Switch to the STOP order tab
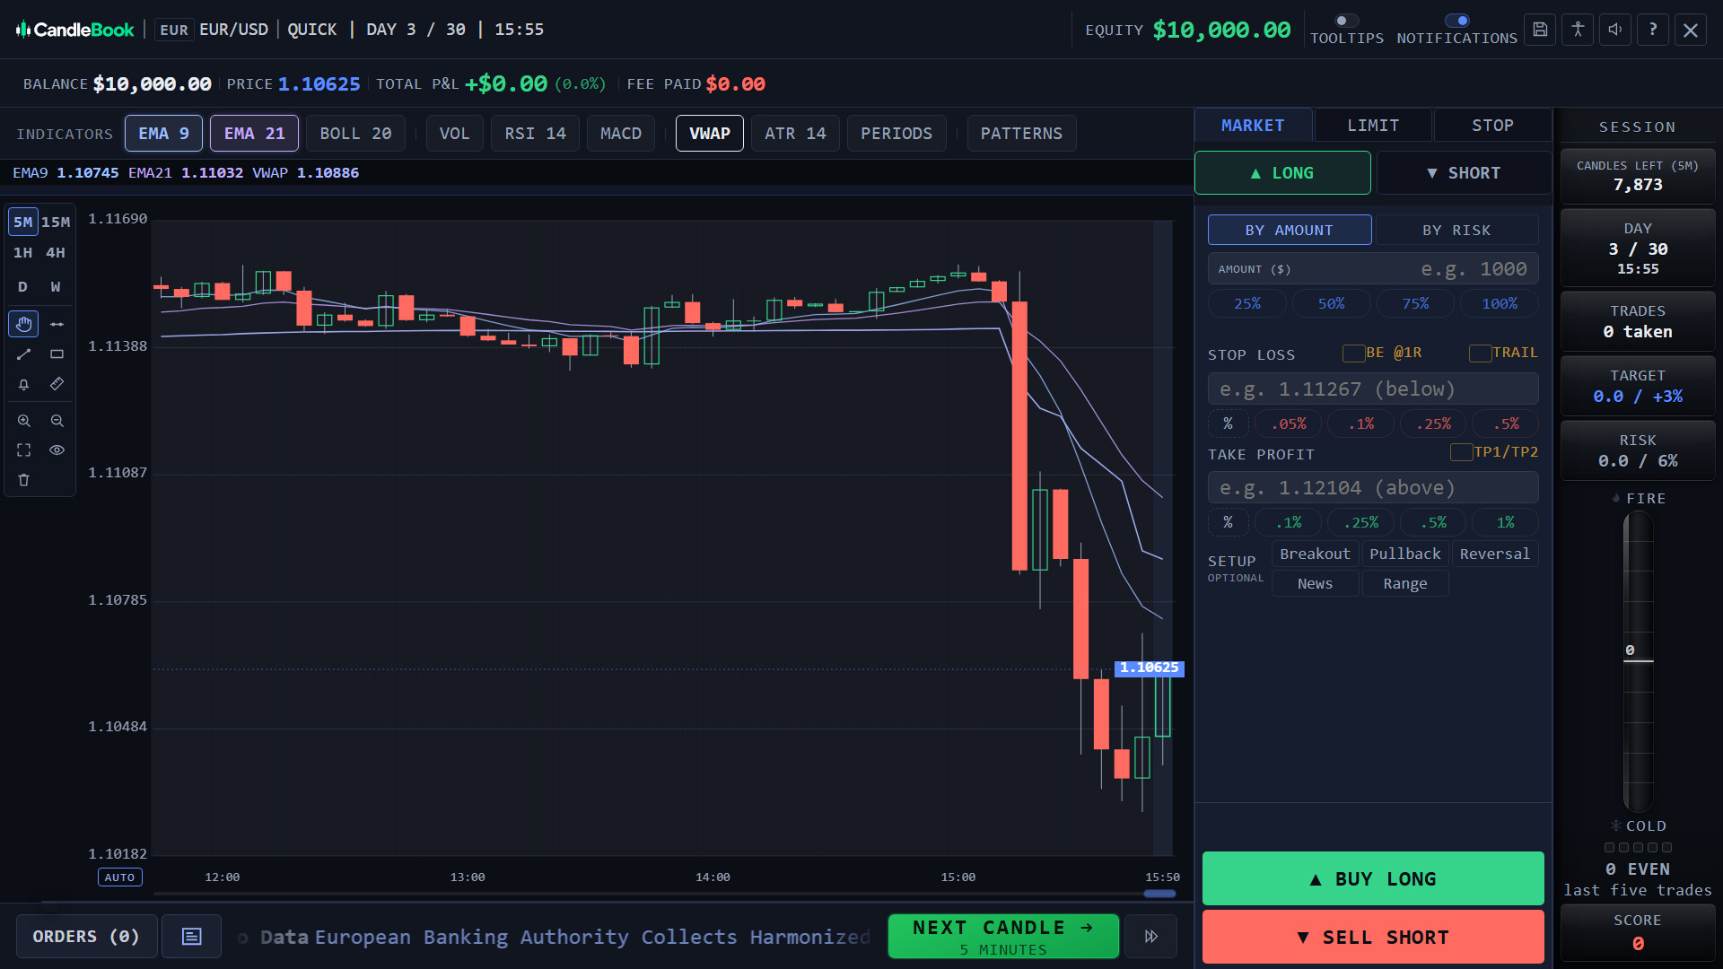 (x=1492, y=126)
